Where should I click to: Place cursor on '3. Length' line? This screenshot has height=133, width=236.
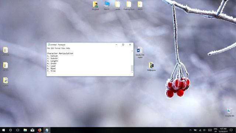(52, 61)
